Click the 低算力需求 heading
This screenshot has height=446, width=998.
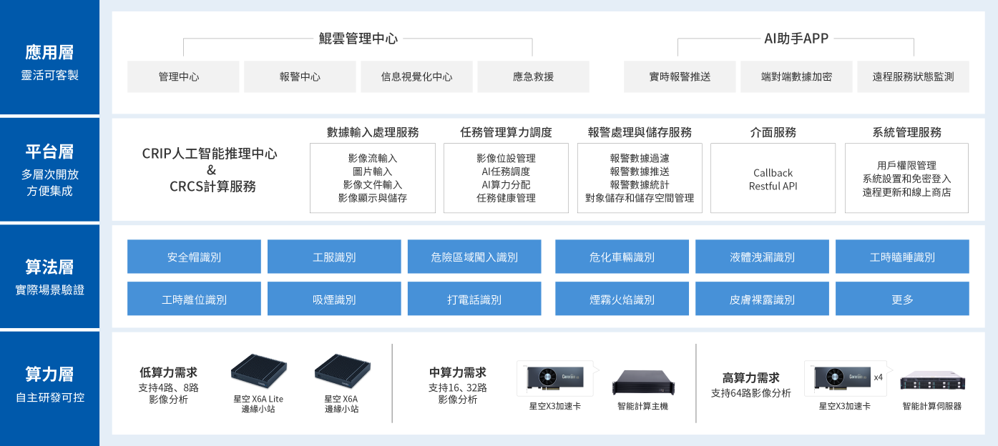click(x=168, y=372)
